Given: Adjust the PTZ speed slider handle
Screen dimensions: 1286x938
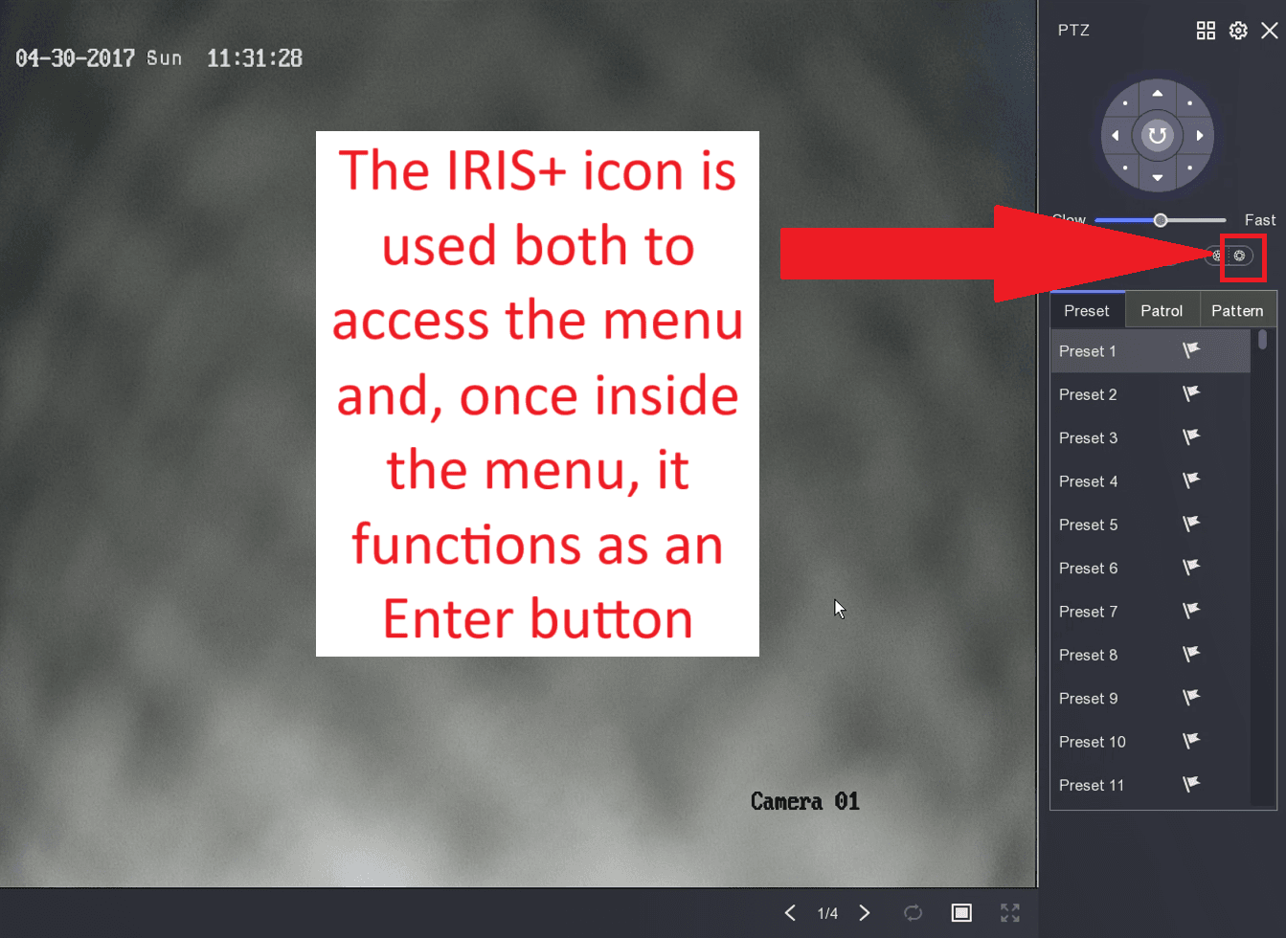Looking at the screenshot, I should point(1161,220).
